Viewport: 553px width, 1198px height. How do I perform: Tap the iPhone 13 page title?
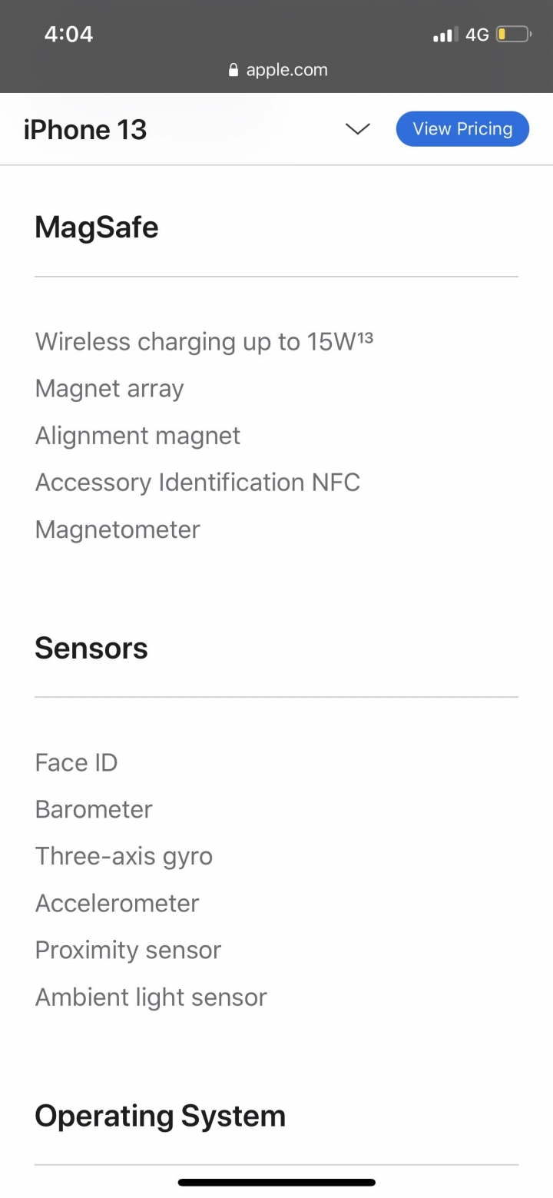(85, 130)
